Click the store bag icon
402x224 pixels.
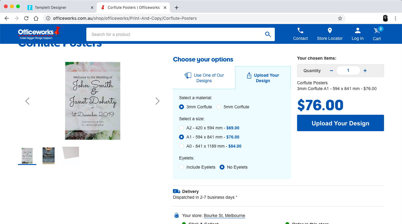coord(176,215)
